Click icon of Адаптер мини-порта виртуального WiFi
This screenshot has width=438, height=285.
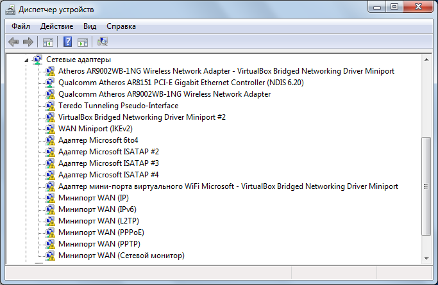tap(50, 186)
